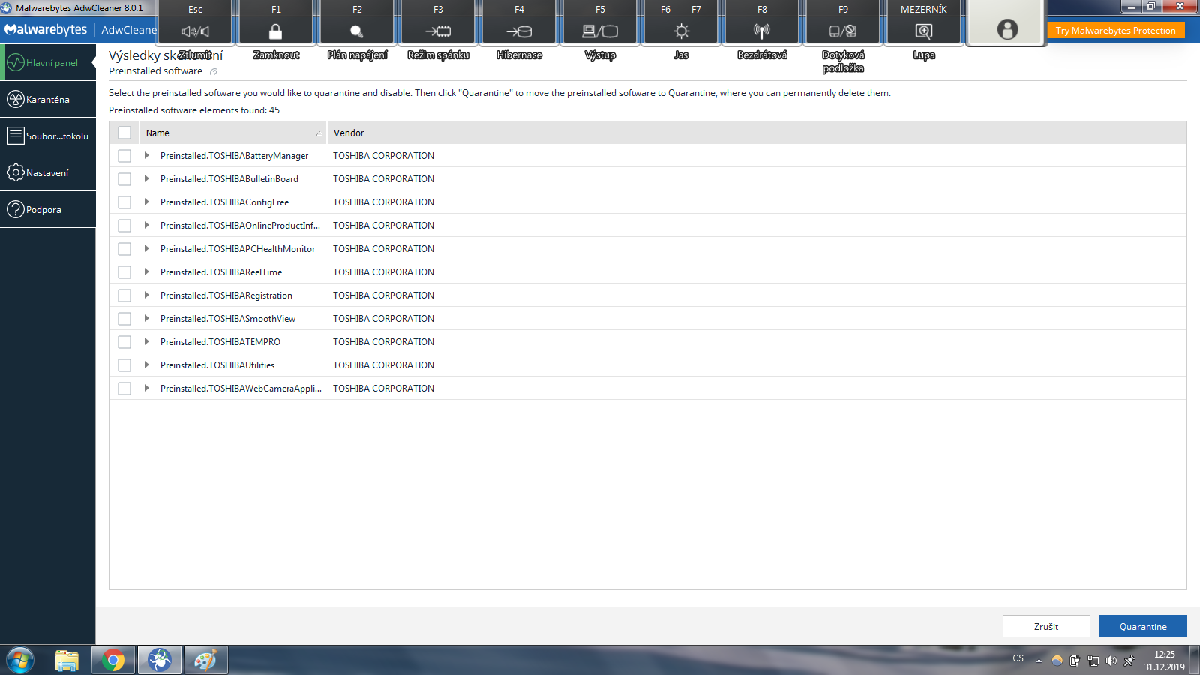Expand the TOSHIBAUtilities row
The image size is (1200, 675).
pos(146,364)
